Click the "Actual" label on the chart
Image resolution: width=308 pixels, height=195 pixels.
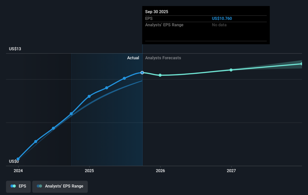pyautogui.click(x=133, y=58)
